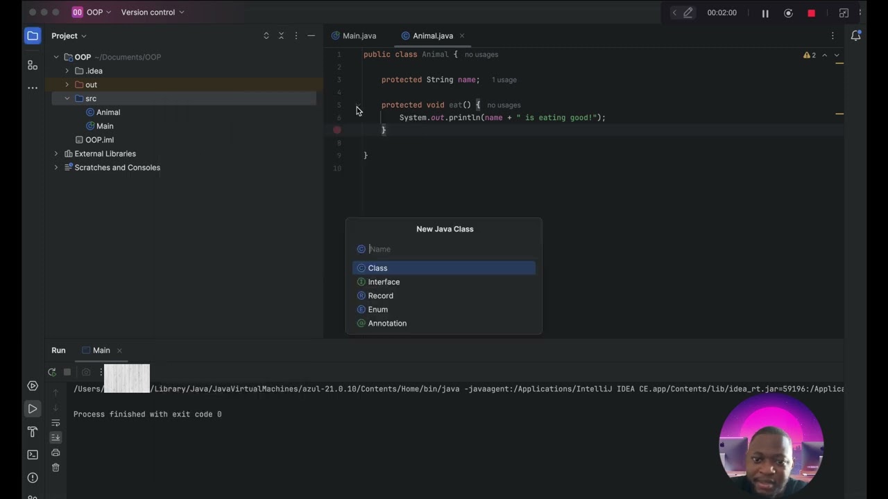Click the Print console output icon
Viewport: 888px width, 499px height.
pos(56,453)
